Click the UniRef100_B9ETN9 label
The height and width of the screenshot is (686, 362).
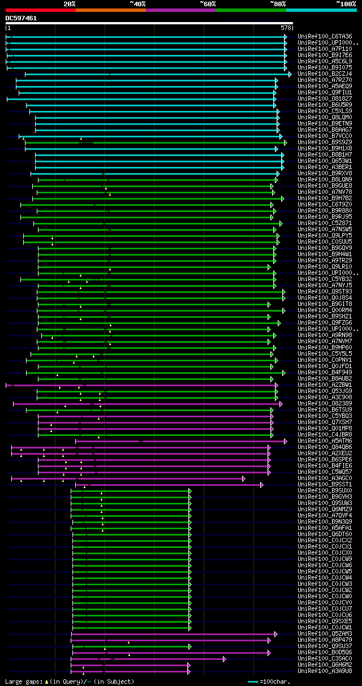click(x=325, y=123)
